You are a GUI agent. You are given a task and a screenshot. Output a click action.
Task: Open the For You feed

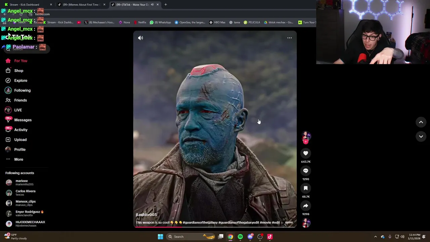pyautogui.click(x=16, y=61)
